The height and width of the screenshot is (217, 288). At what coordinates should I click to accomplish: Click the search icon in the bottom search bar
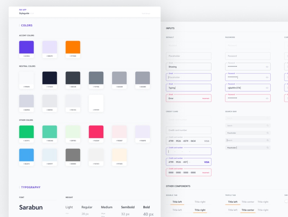point(267,147)
